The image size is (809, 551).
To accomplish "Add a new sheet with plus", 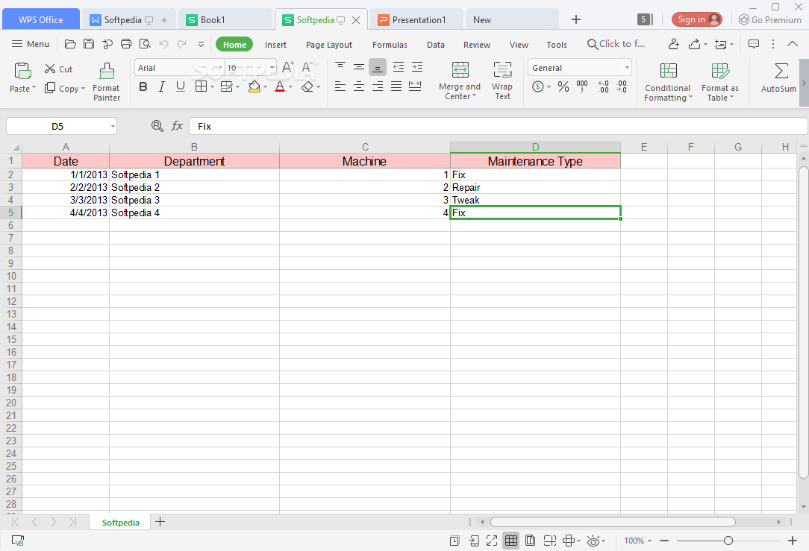I will [x=160, y=522].
